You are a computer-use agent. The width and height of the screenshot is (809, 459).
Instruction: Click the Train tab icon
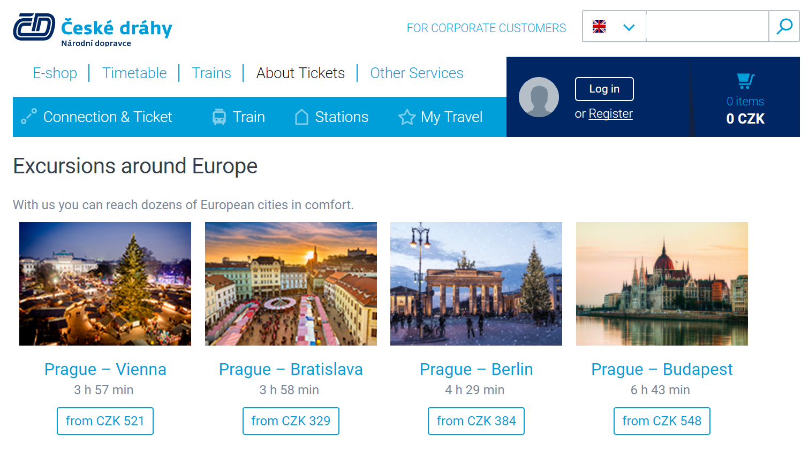[x=219, y=117]
